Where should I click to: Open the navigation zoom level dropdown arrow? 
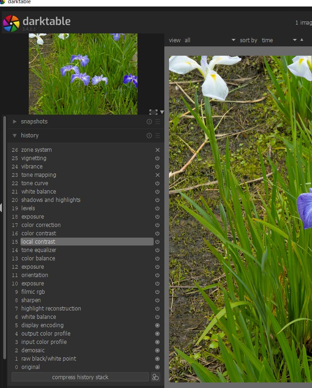(162, 112)
